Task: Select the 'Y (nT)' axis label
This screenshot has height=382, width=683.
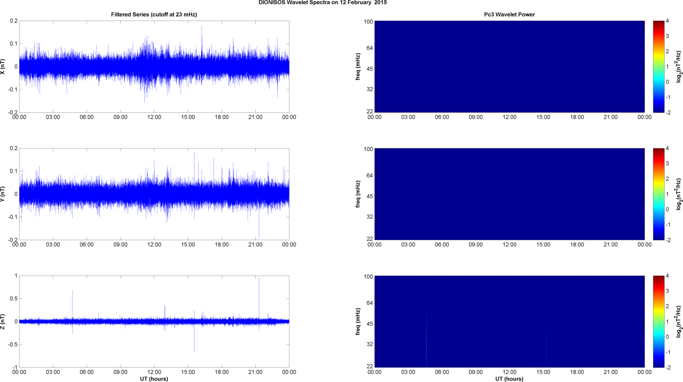Action: tap(3, 194)
